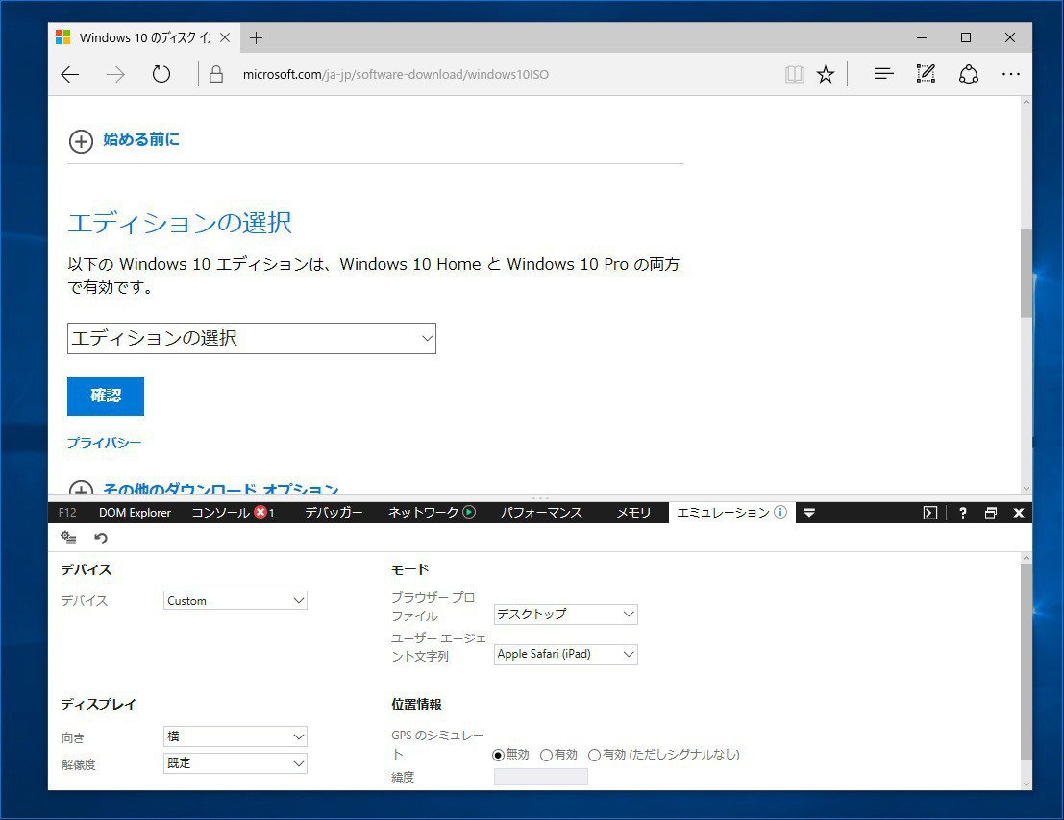Open the エディションの選択 dropdown
1064x820 pixels.
coord(252,338)
